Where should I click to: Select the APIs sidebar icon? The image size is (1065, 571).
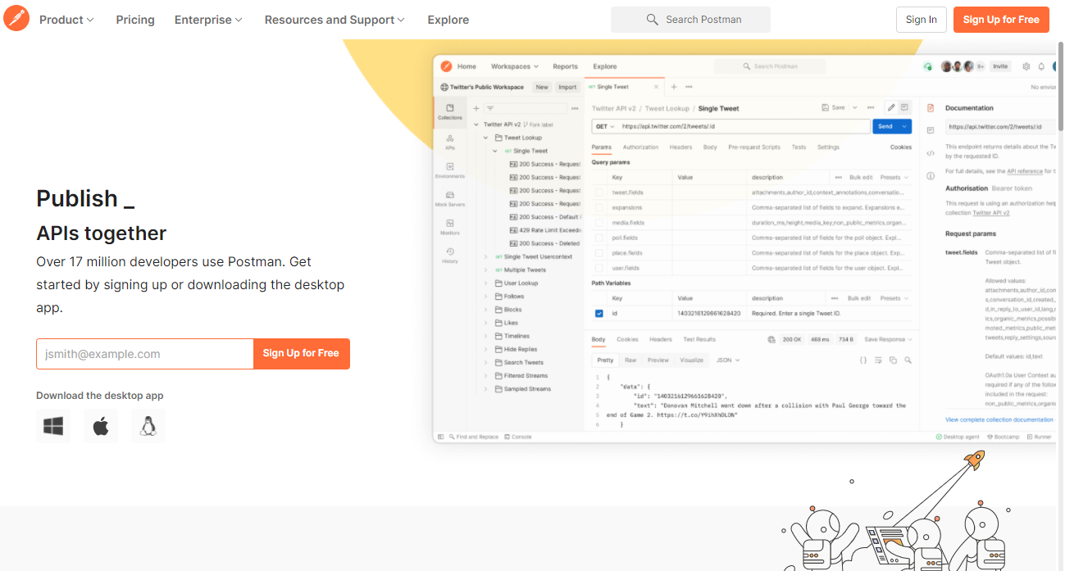[450, 143]
